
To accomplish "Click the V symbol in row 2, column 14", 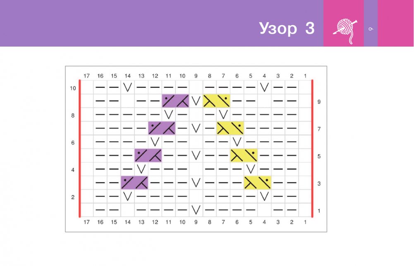I will 127,196.
